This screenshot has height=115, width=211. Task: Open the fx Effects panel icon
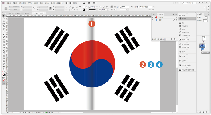180,29
